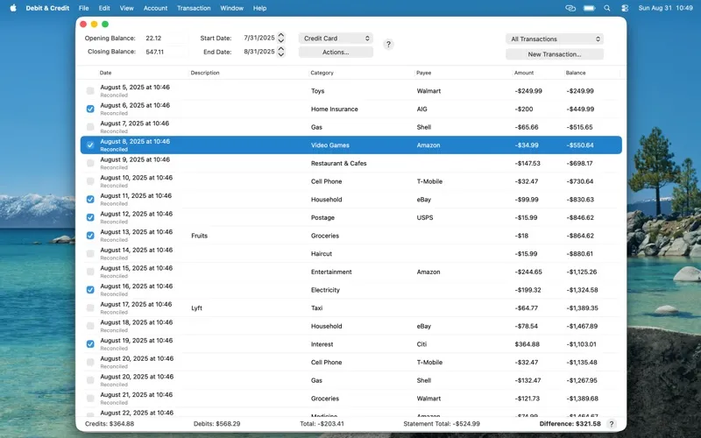Click the Haircut category cell
Screen dimensions: 701x438
322,254
